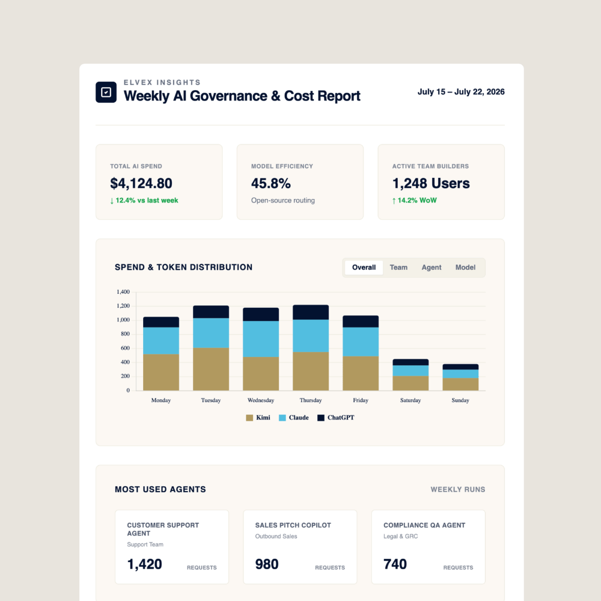The height and width of the screenshot is (601, 601).
Task: Switch to the Agent tab
Action: pyautogui.click(x=431, y=267)
